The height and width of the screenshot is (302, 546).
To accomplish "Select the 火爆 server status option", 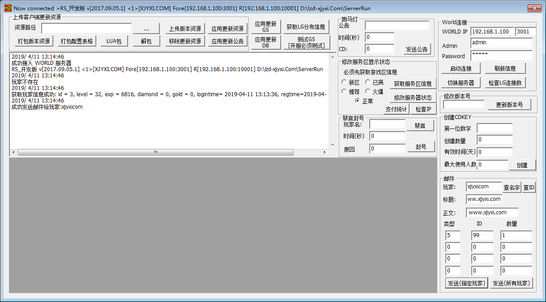I will [368, 92].
